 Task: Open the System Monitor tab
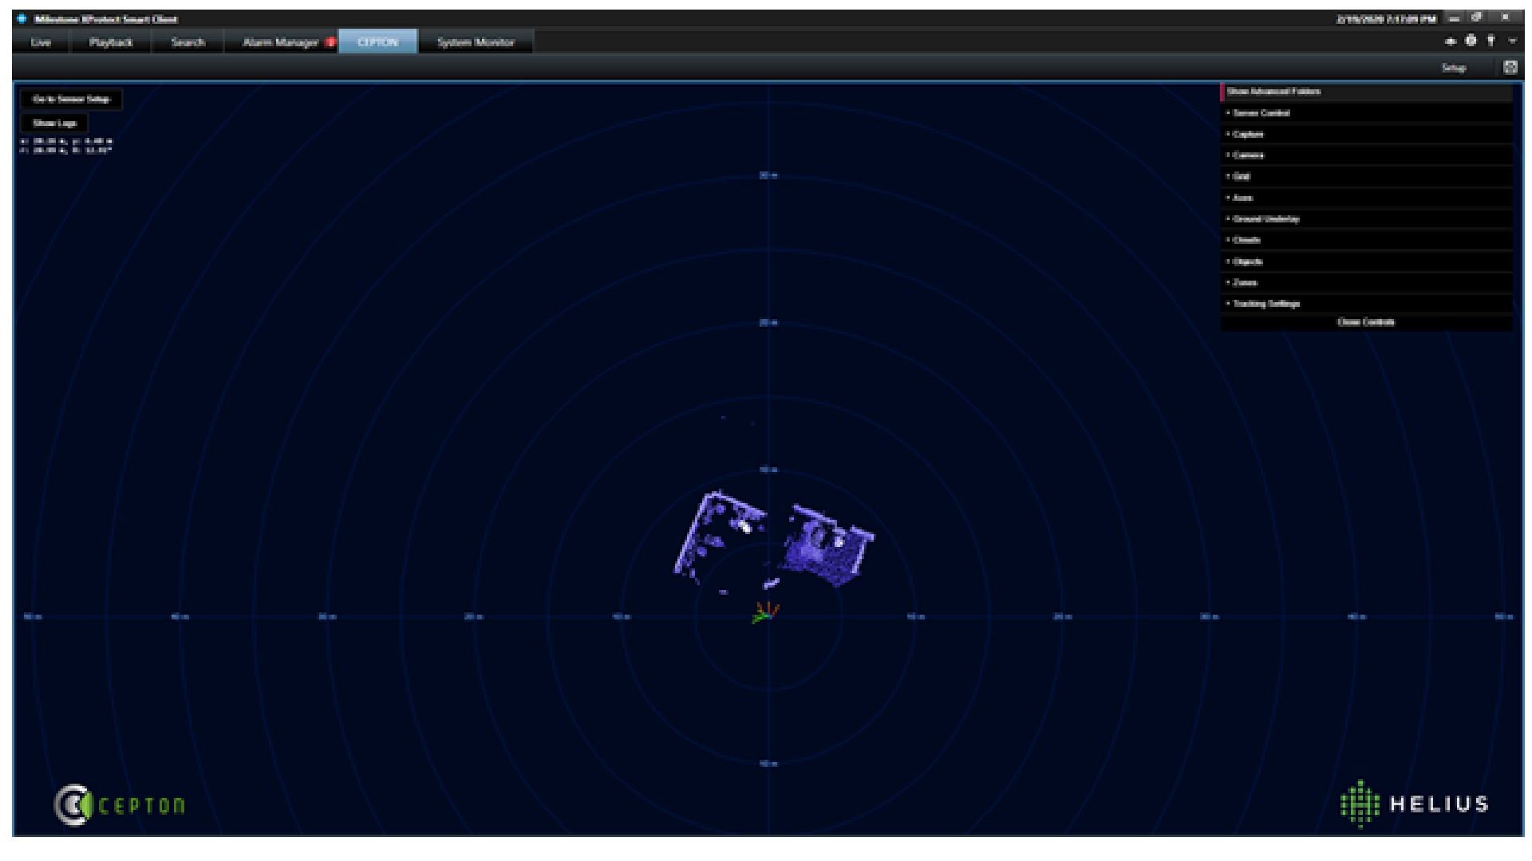(476, 42)
